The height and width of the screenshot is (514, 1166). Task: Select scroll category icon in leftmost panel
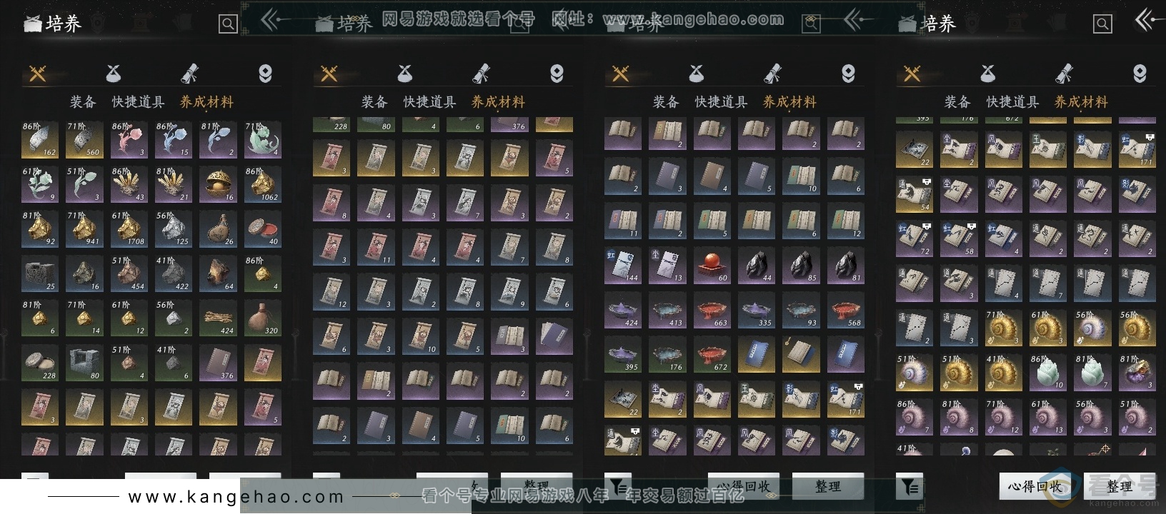pyautogui.click(x=189, y=73)
